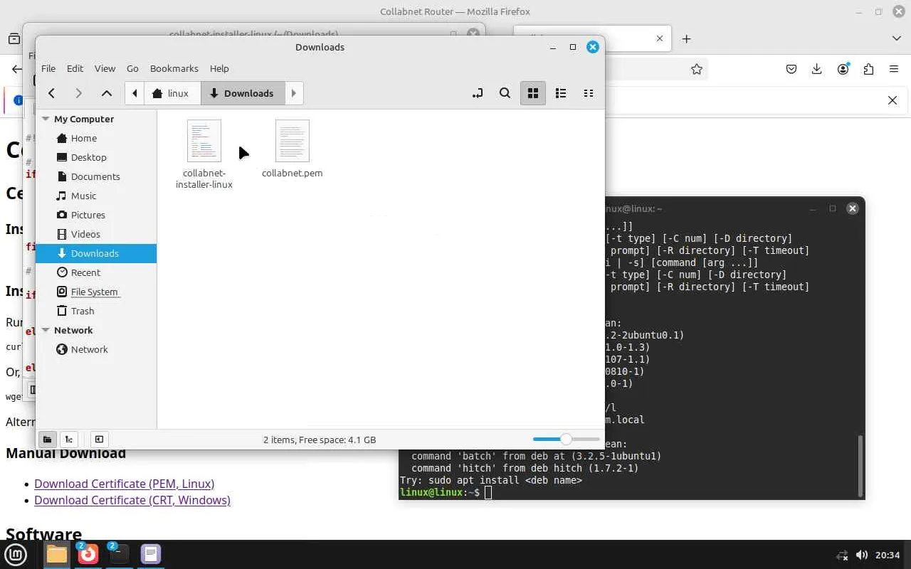Search for files in the Downloads folder
The height and width of the screenshot is (569, 911).
pos(505,93)
